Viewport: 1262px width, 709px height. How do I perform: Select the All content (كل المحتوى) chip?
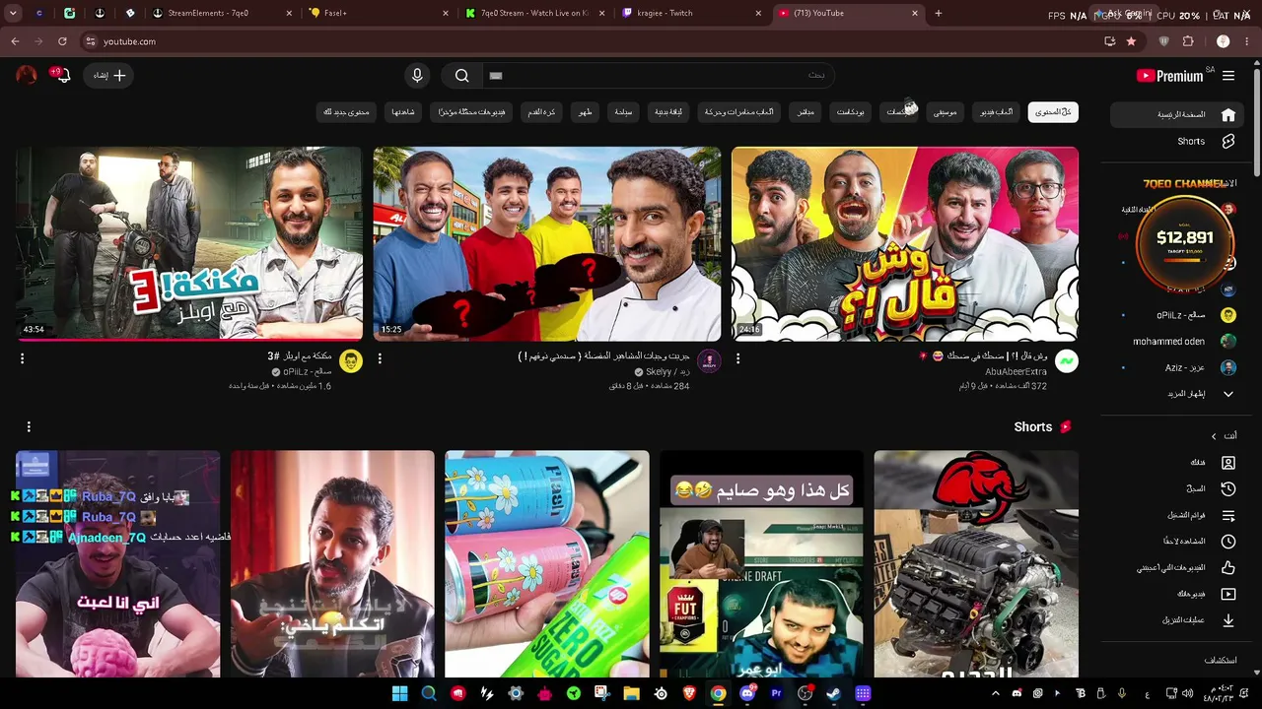tap(1053, 112)
